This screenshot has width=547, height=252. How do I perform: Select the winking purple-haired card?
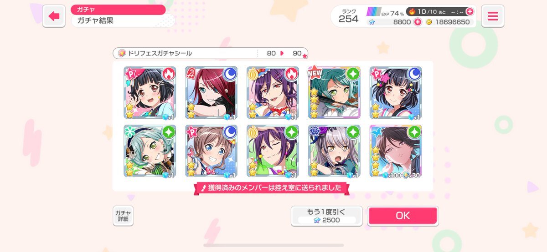[273, 151]
